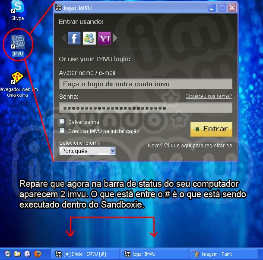Screen dimensions: 263x260
Task: Open the folder icon in quick launch
Action: 17,254
